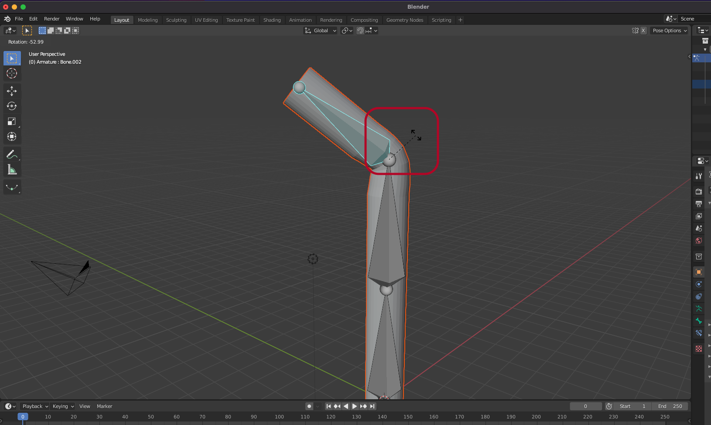This screenshot has height=425, width=711.
Task: Open Armature Data properties tab
Action: click(x=699, y=309)
